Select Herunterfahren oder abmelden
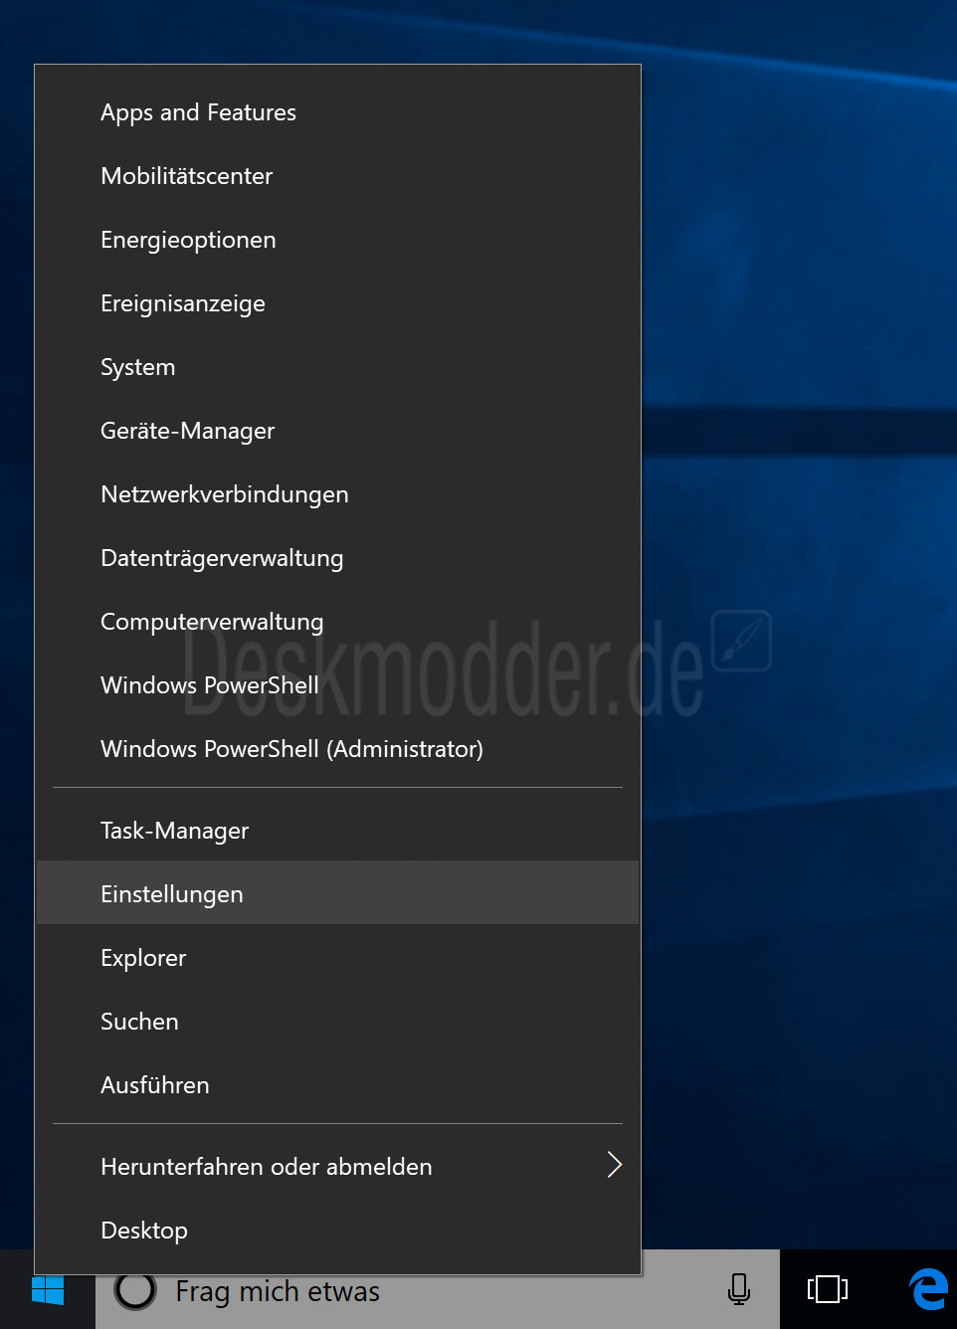This screenshot has height=1329, width=957. coord(338,1167)
